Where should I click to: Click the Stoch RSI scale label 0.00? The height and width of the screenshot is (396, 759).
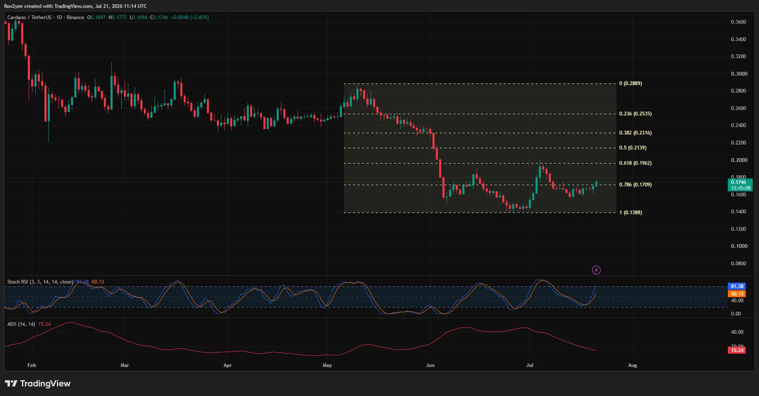click(736, 314)
